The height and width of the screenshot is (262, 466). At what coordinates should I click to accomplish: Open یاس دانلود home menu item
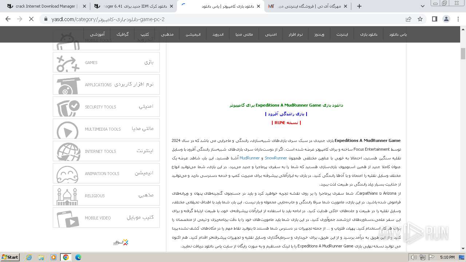click(x=398, y=35)
